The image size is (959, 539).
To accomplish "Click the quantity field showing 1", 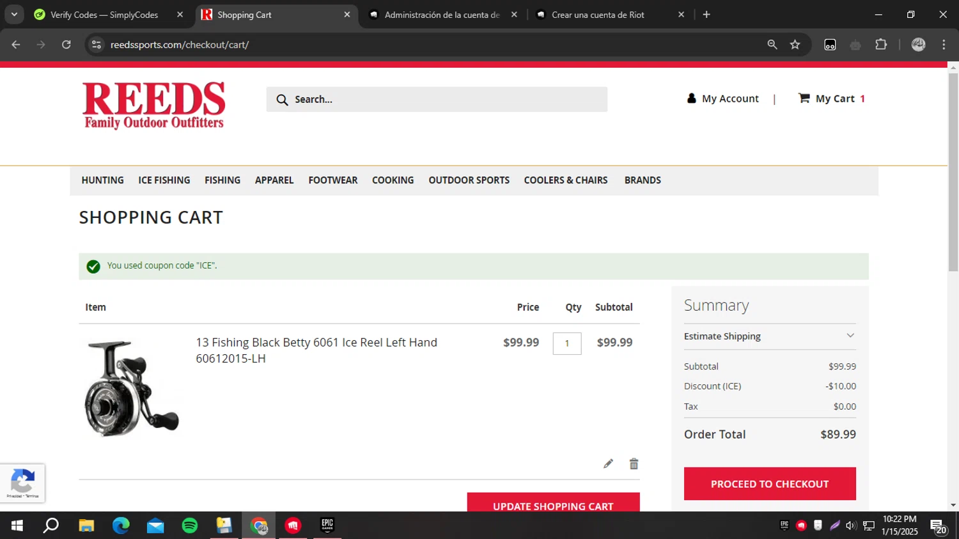I will click(x=567, y=343).
